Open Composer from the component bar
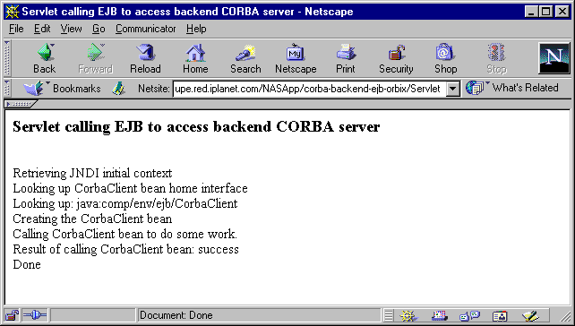This screenshot has width=575, height=326. pyautogui.click(x=530, y=315)
